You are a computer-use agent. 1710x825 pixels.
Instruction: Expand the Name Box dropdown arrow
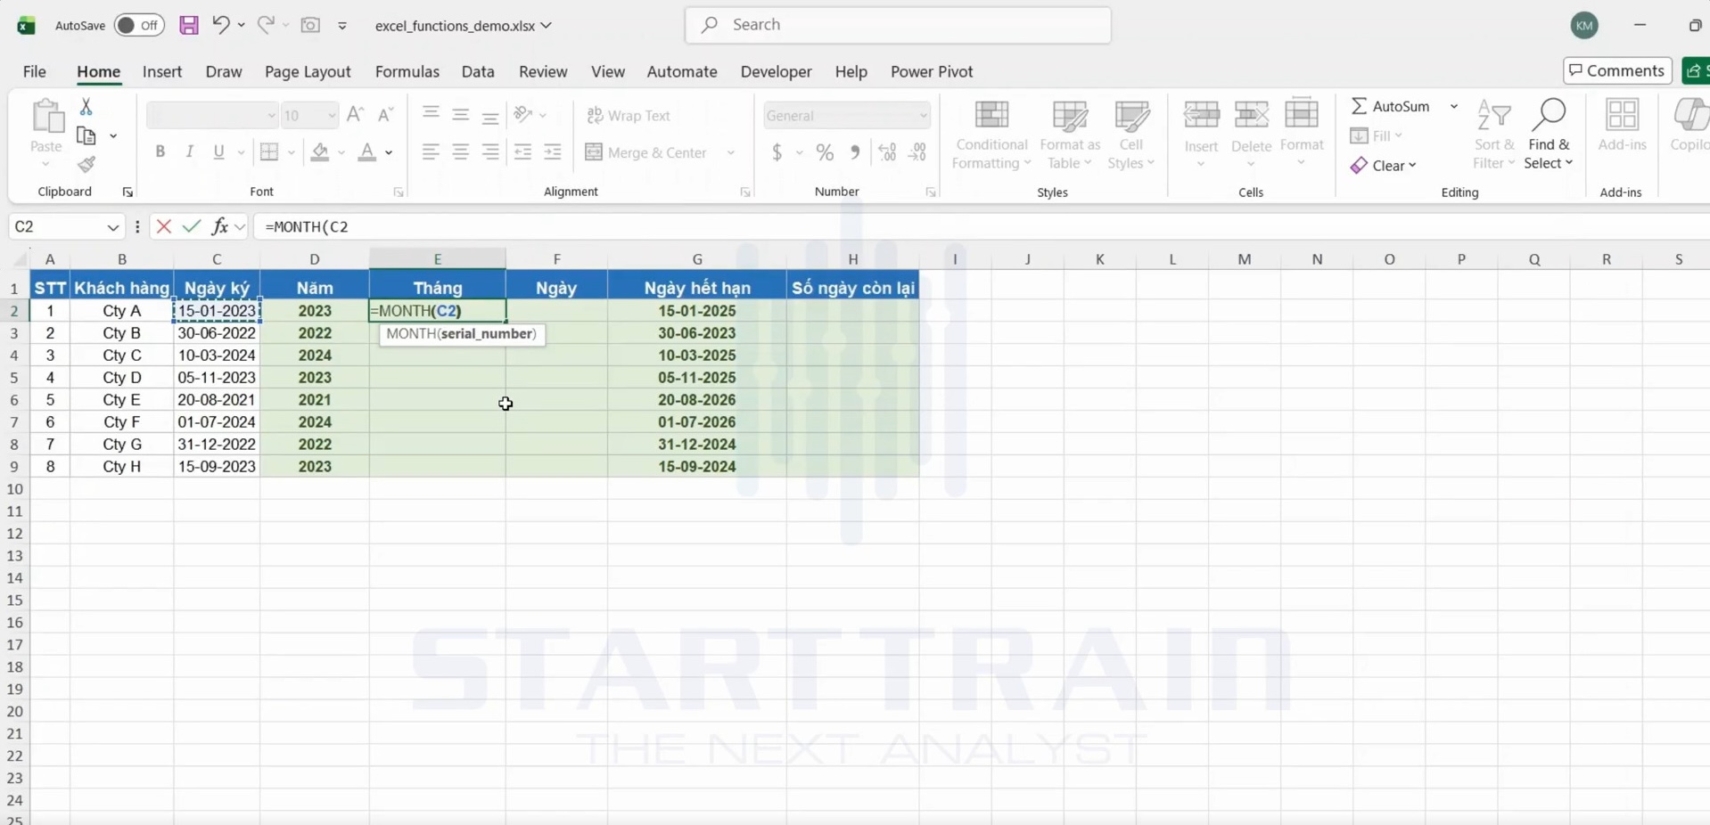coord(113,227)
